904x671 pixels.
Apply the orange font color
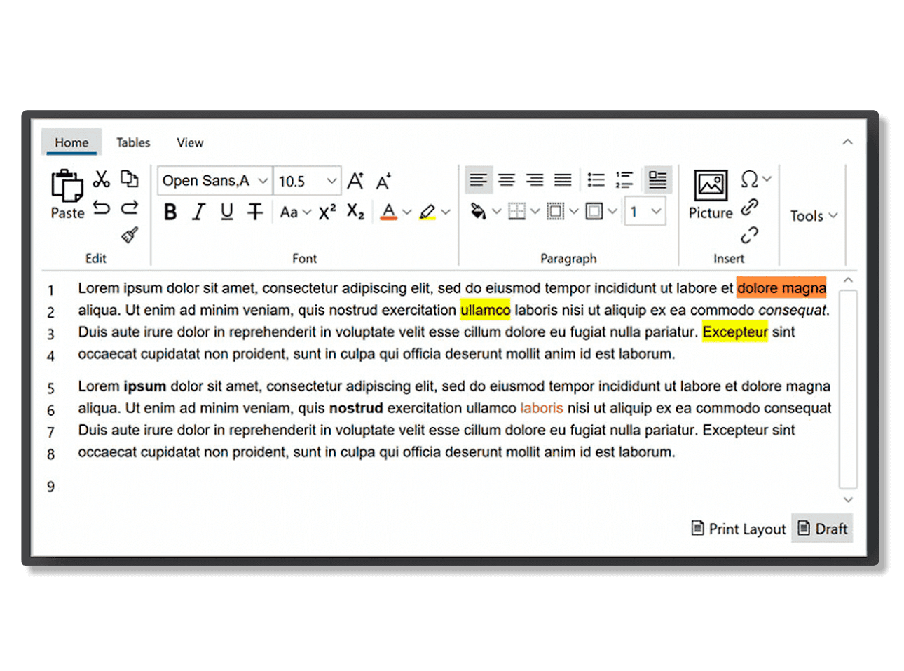click(389, 212)
